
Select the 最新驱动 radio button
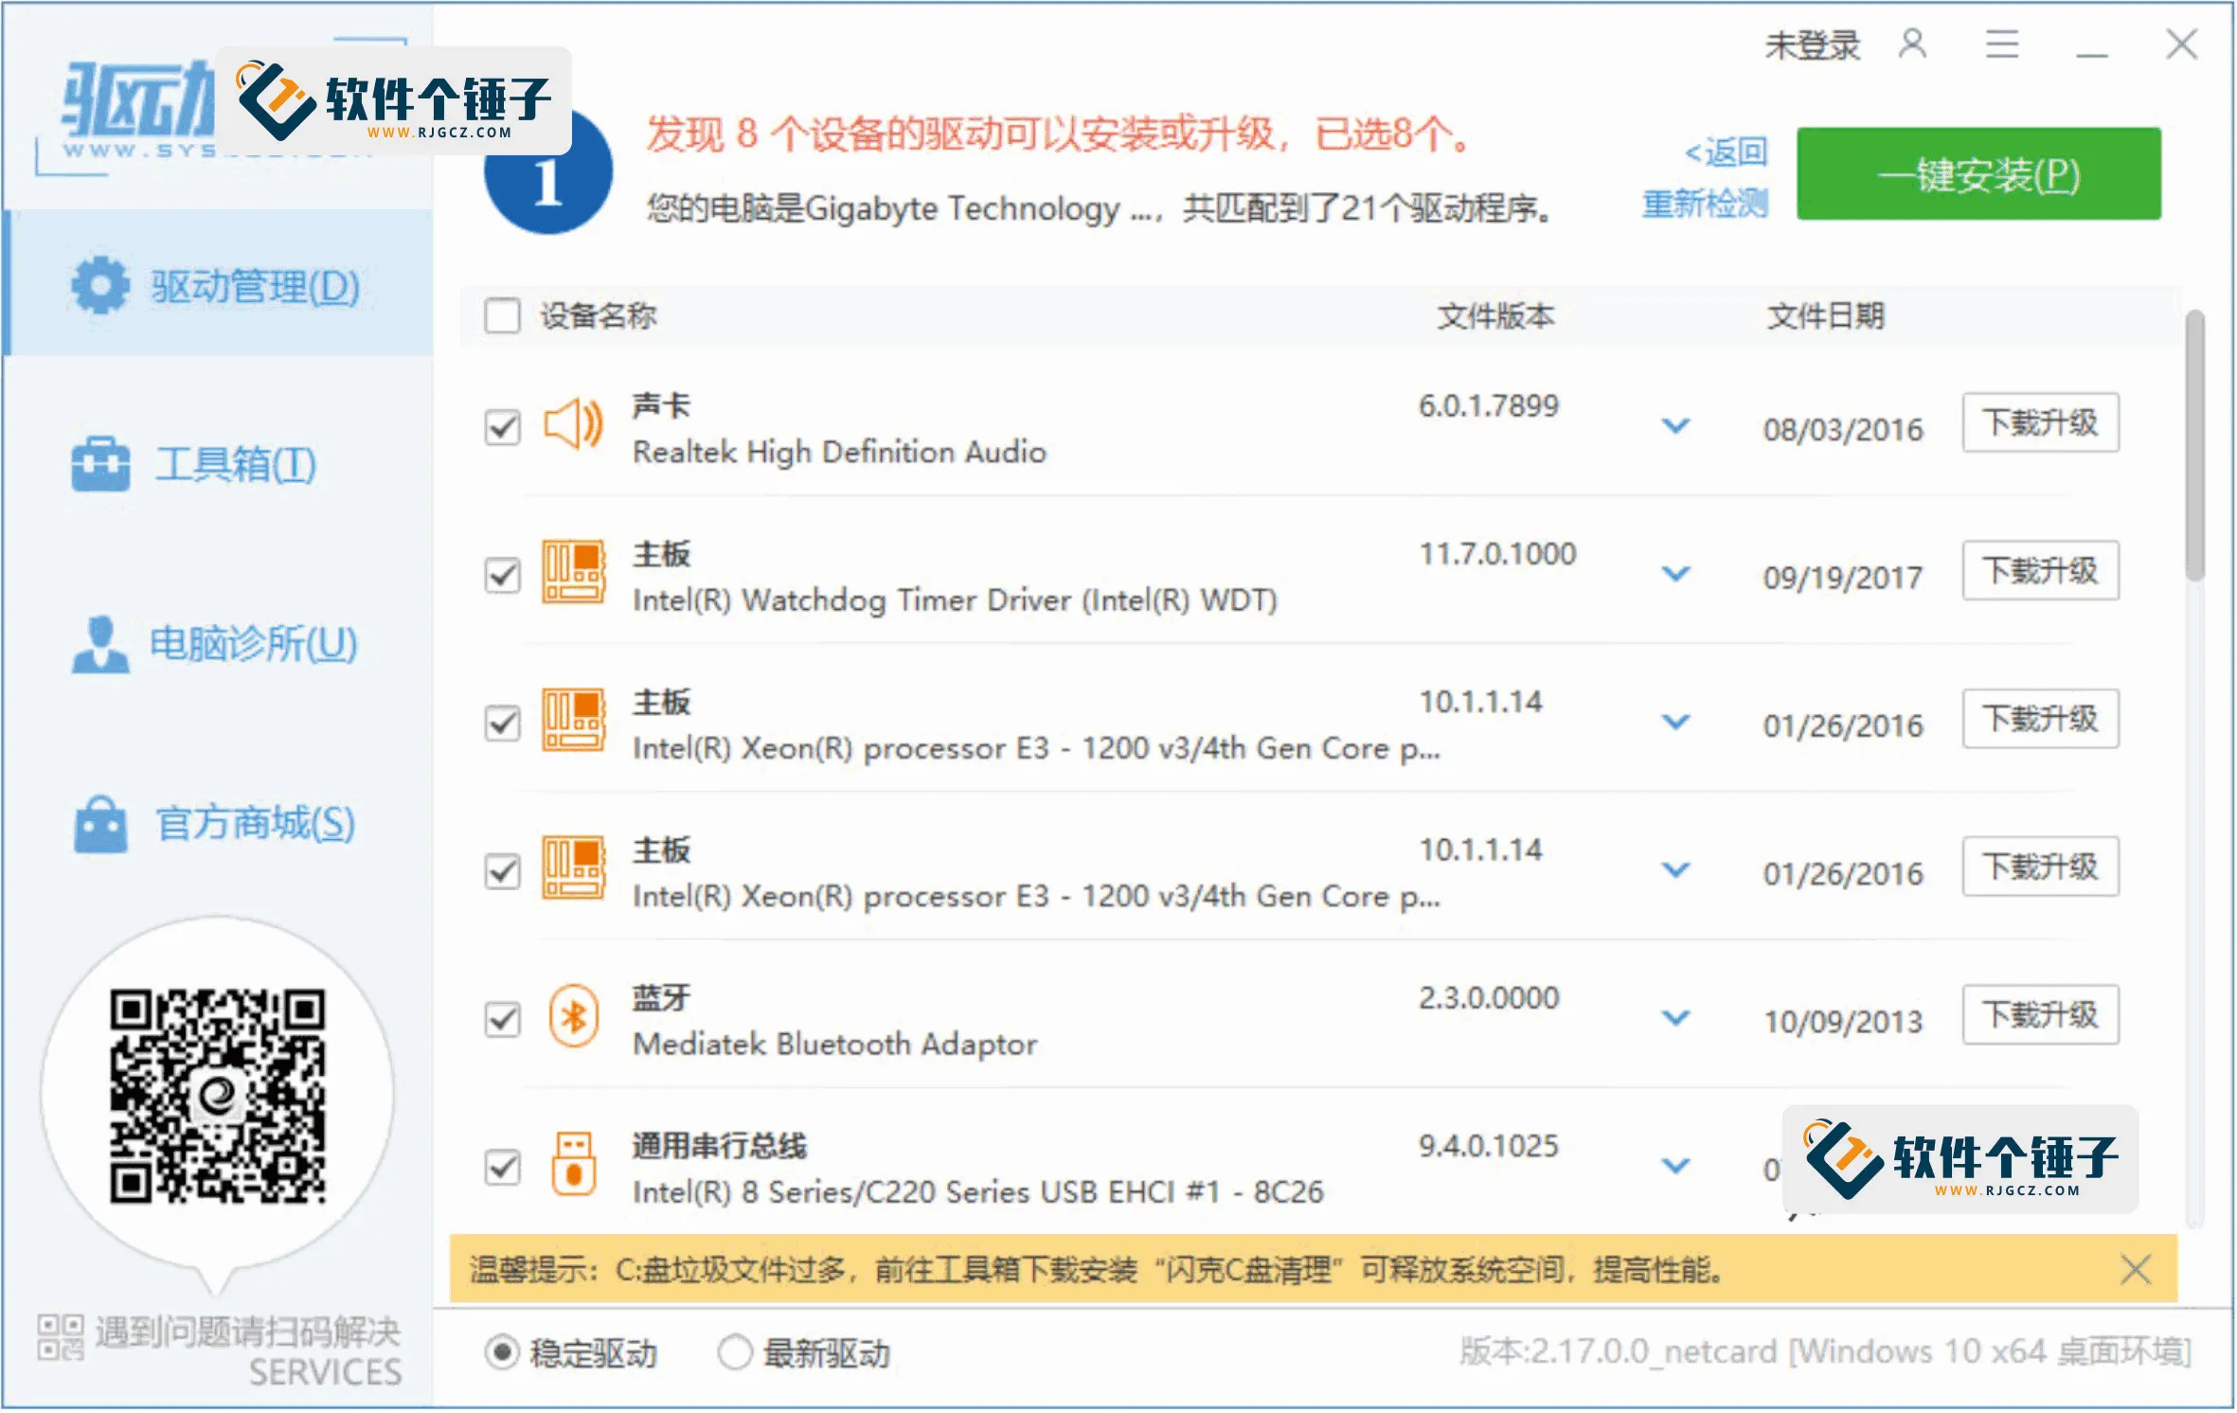click(x=735, y=1352)
